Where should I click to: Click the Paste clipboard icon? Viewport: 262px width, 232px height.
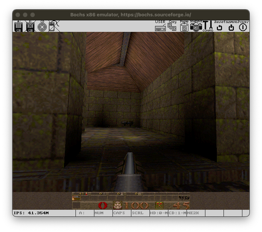coord(184,26)
